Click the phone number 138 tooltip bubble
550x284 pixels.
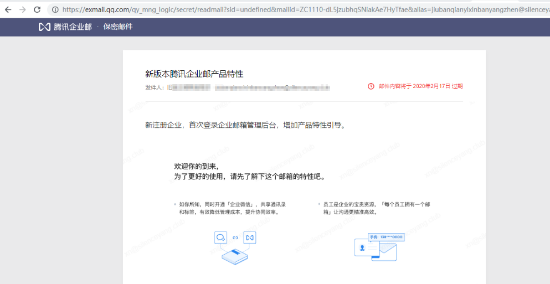coord(386,237)
